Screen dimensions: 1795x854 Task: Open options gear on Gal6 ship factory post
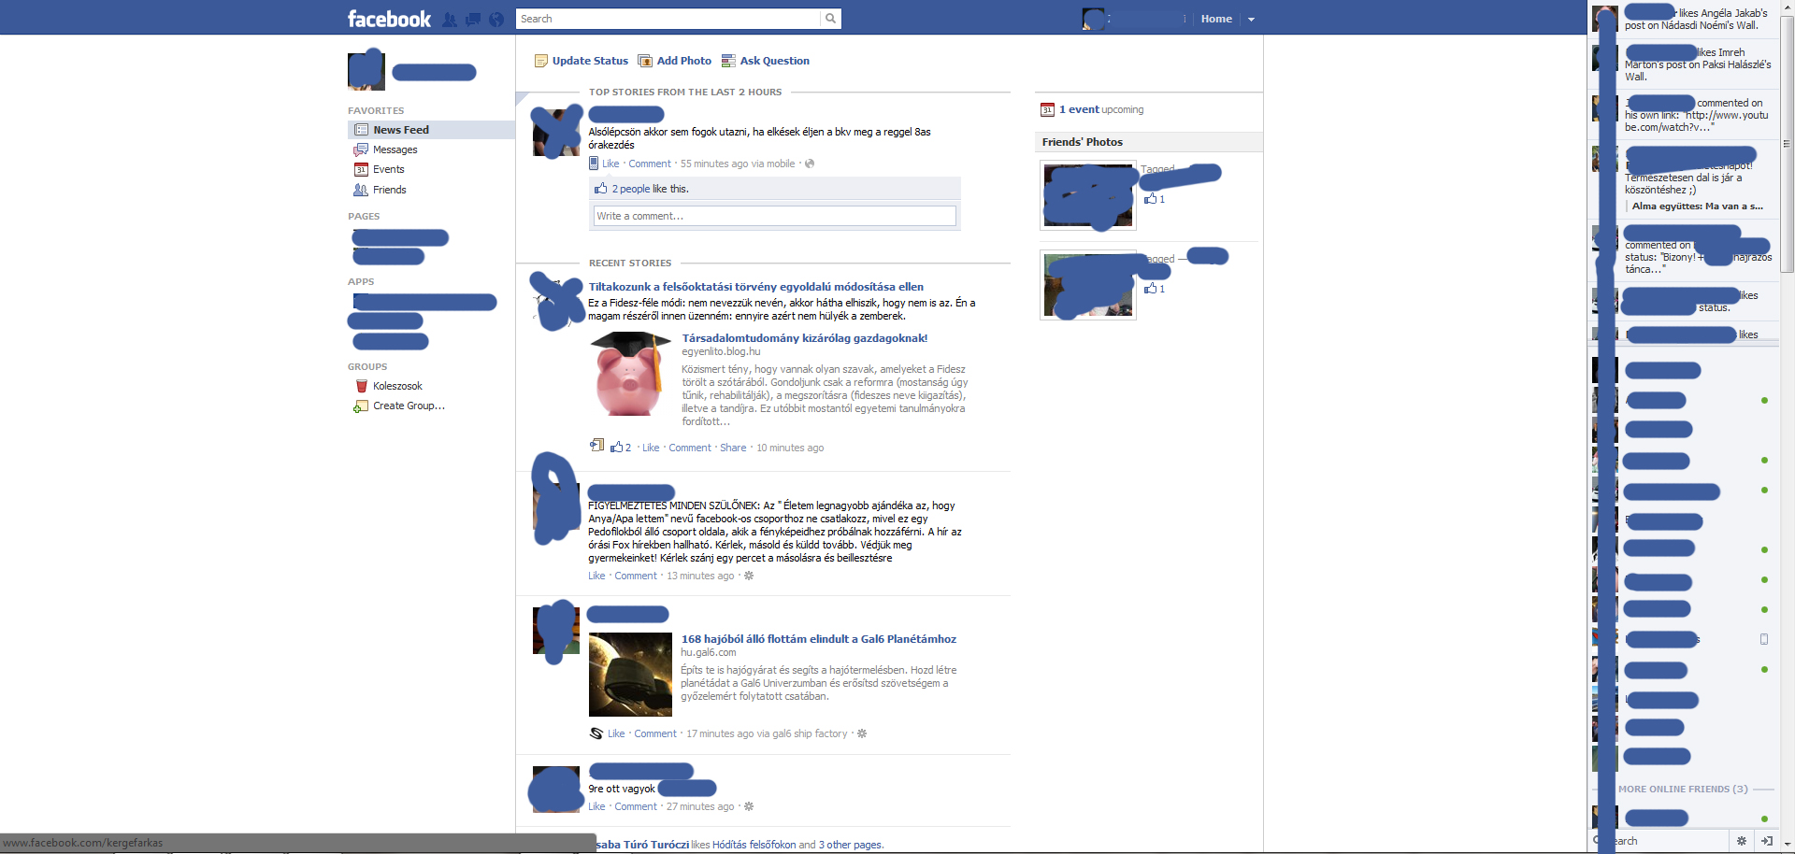[x=862, y=733]
